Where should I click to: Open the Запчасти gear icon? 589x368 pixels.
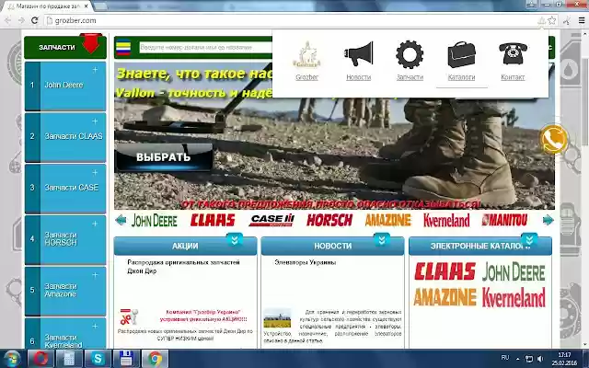pyautogui.click(x=410, y=55)
